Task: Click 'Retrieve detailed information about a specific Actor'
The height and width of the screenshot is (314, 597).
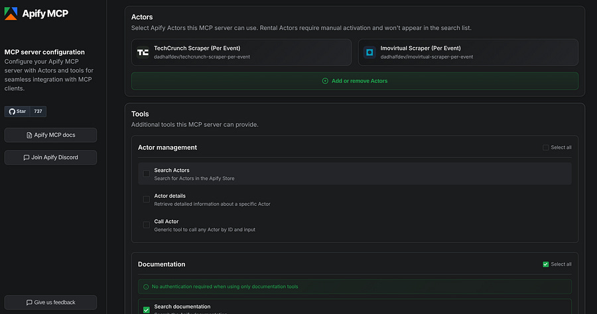Action: coord(212,204)
